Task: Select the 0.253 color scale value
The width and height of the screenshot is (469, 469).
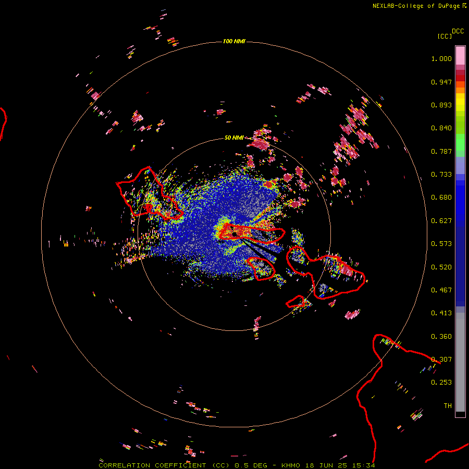Action: (x=441, y=382)
